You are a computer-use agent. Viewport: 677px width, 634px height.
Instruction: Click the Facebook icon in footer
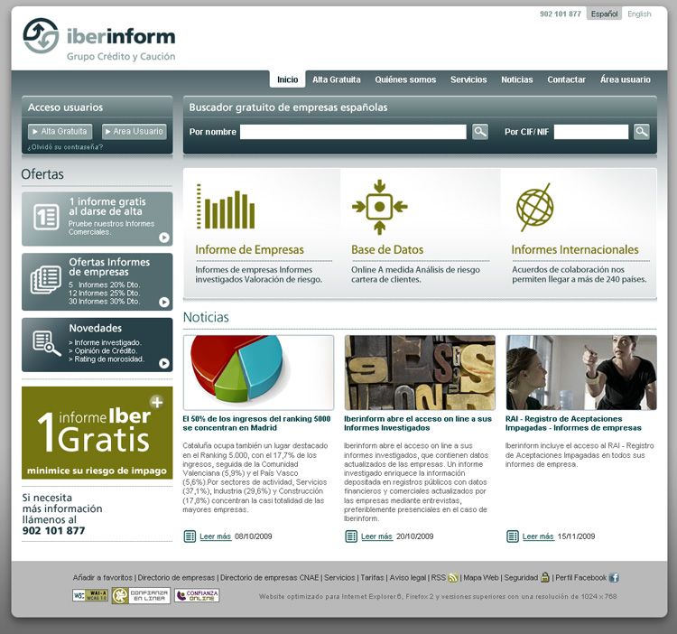[614, 577]
